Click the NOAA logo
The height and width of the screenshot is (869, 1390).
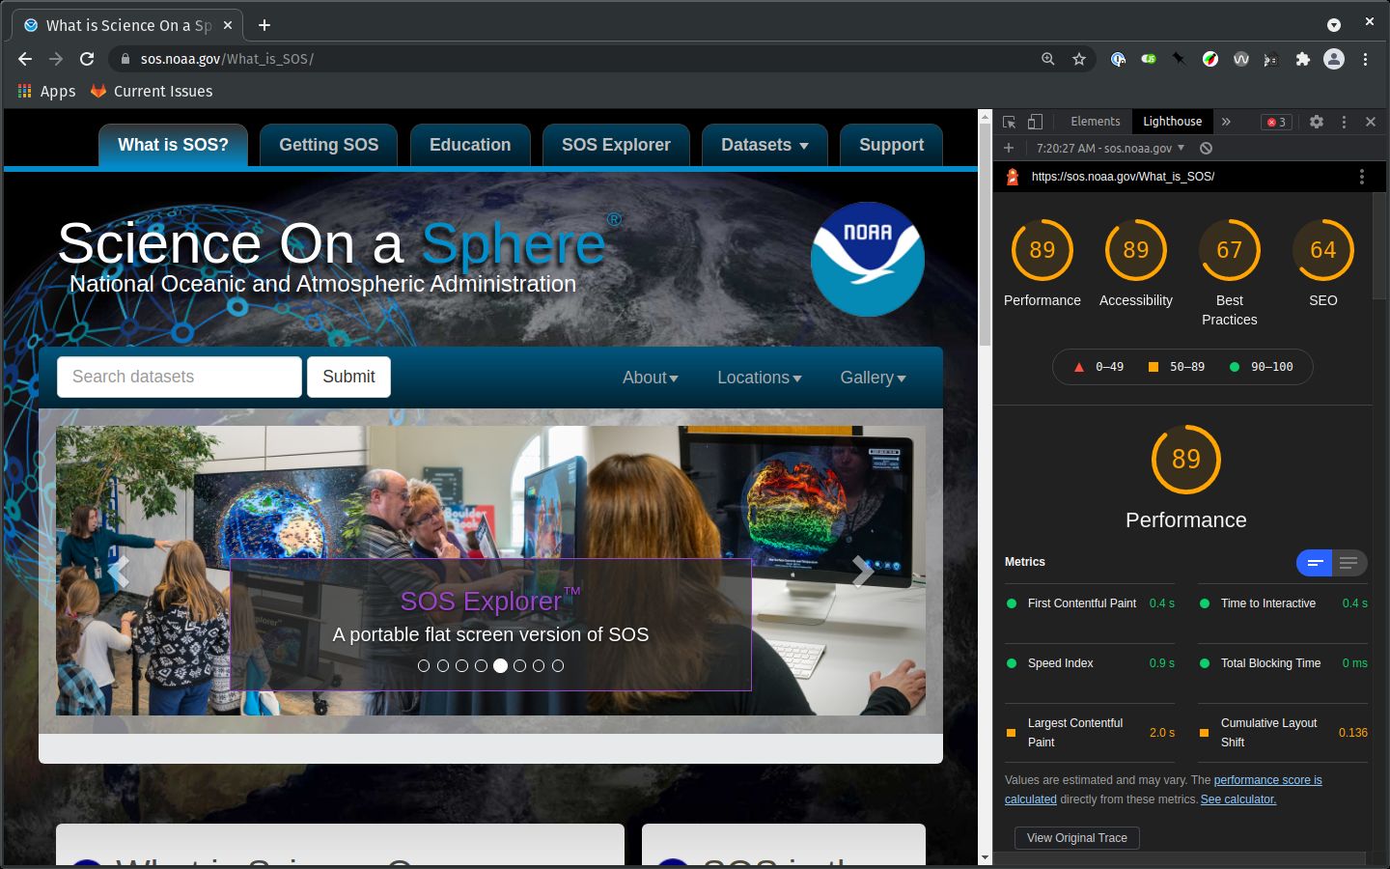[x=868, y=259]
